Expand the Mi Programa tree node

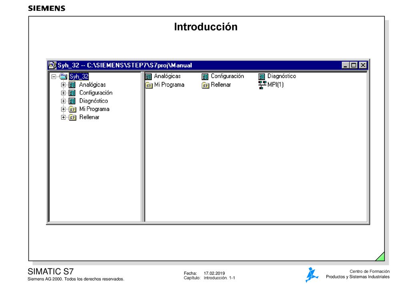click(63, 109)
